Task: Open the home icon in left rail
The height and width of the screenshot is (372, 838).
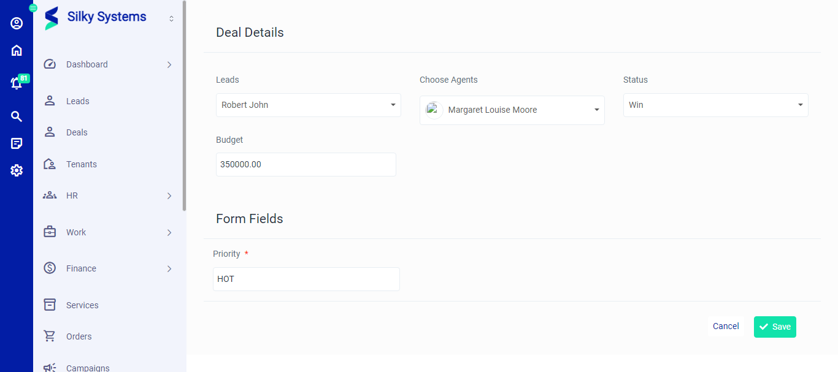Action: 17,50
